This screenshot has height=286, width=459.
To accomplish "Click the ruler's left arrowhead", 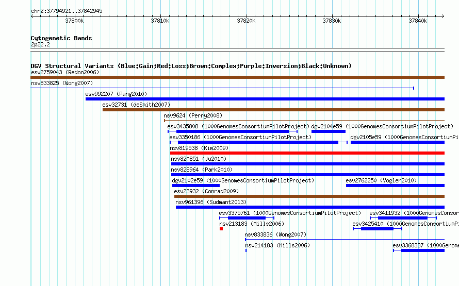I will point(32,16).
